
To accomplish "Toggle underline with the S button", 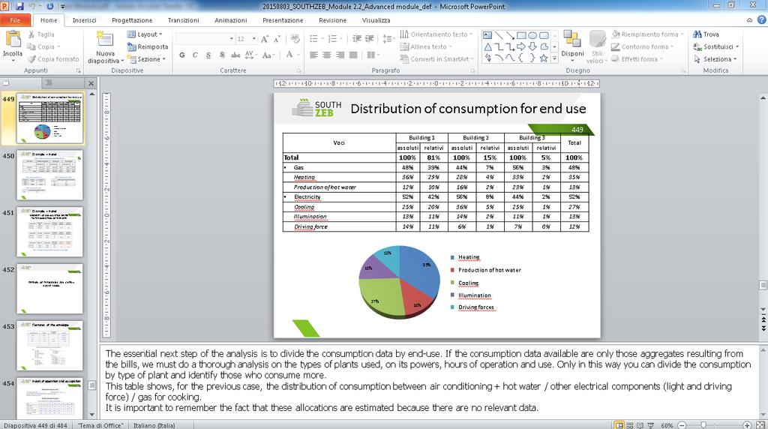I will pos(208,55).
